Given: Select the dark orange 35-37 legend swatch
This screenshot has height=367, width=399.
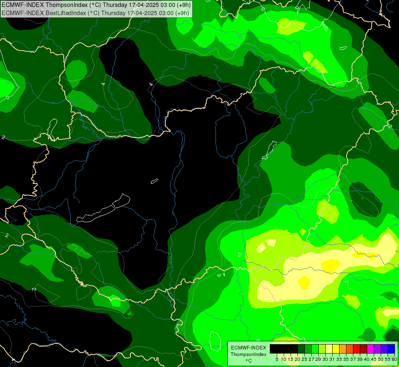Looking at the screenshot, I should [350, 349].
